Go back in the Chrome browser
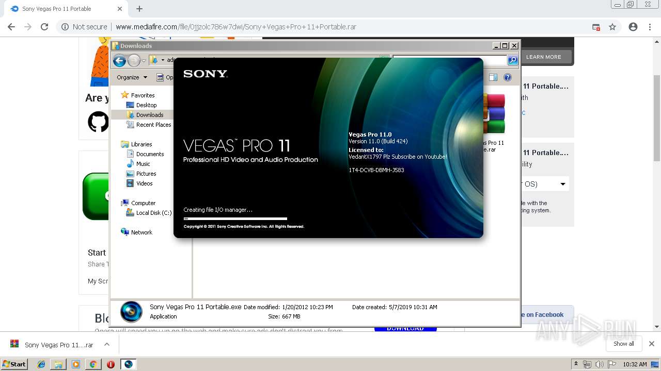The image size is (661, 371). click(11, 27)
